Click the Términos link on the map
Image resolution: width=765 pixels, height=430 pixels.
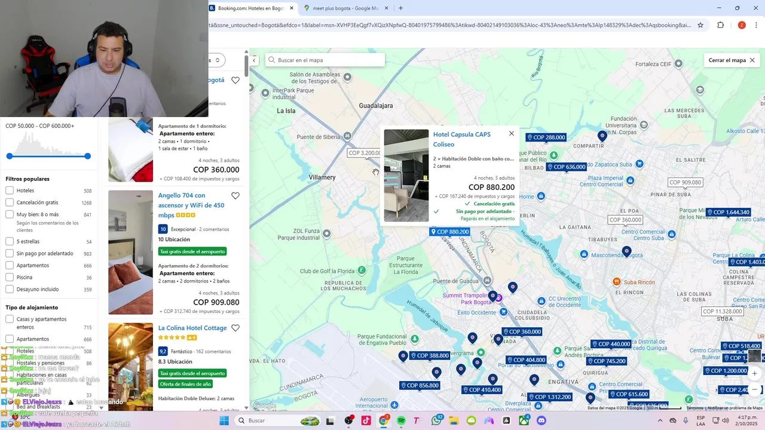click(694, 408)
